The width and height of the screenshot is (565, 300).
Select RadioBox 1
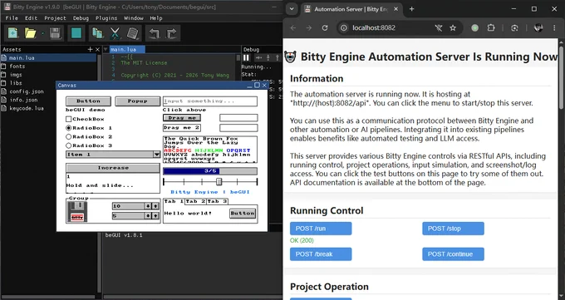click(x=68, y=128)
